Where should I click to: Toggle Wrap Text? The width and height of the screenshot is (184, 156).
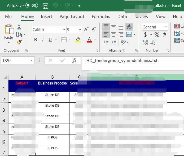[x=129, y=27]
